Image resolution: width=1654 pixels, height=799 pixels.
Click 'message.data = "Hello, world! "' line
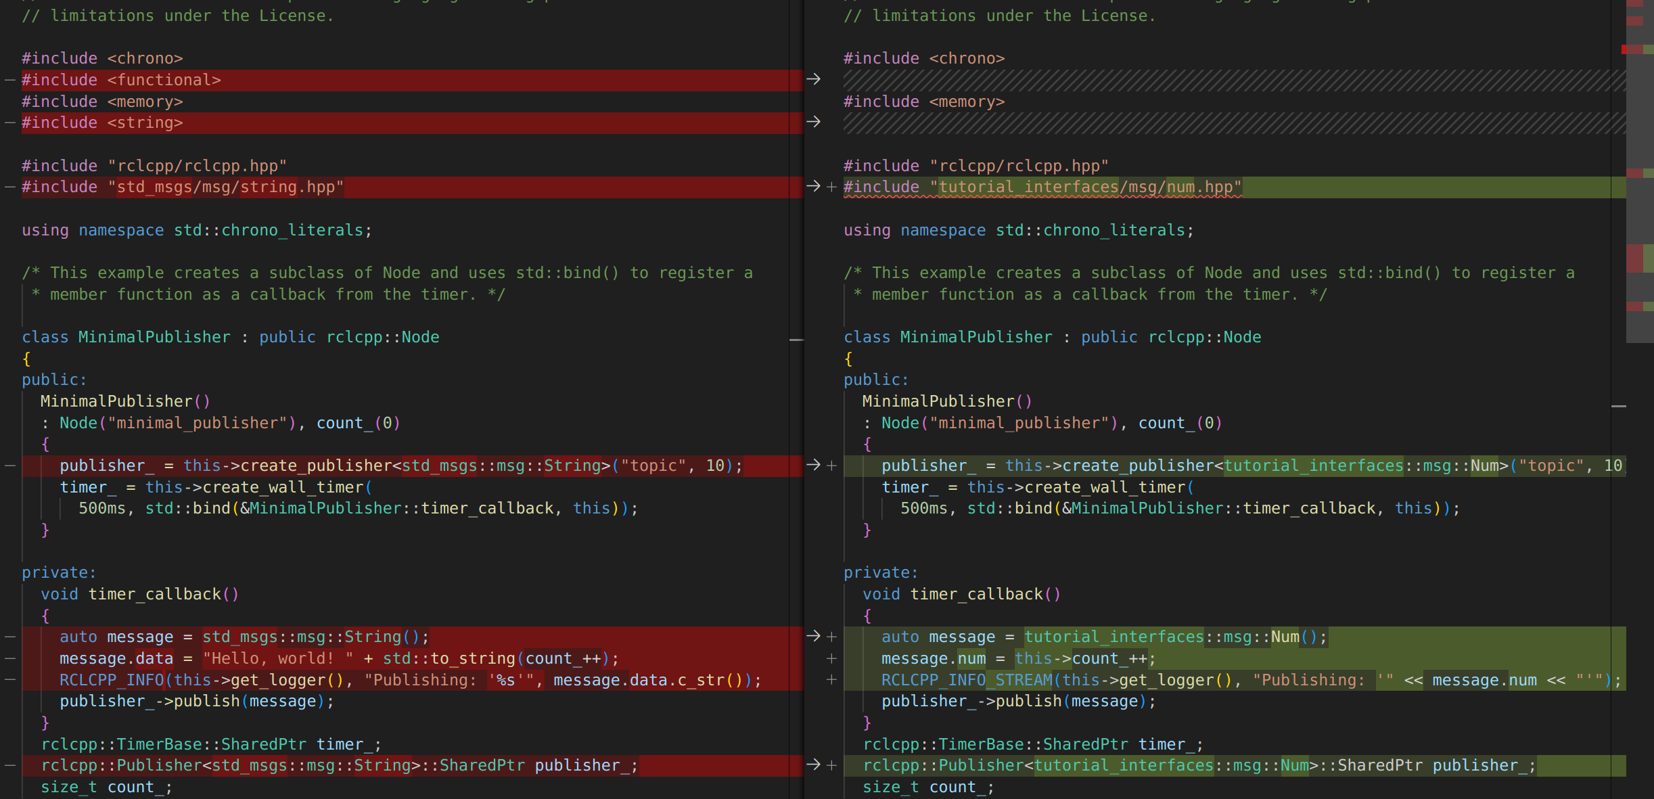click(339, 658)
